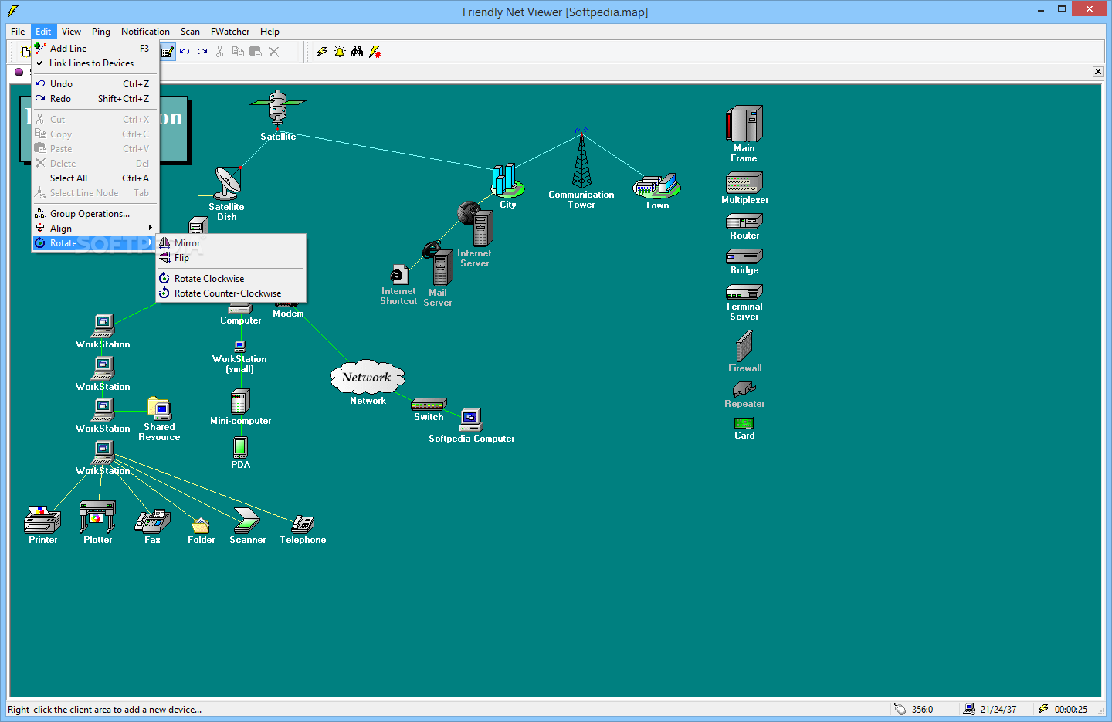Click the 00:00:25 timer in status bar
1112x722 pixels.
[1070, 710]
